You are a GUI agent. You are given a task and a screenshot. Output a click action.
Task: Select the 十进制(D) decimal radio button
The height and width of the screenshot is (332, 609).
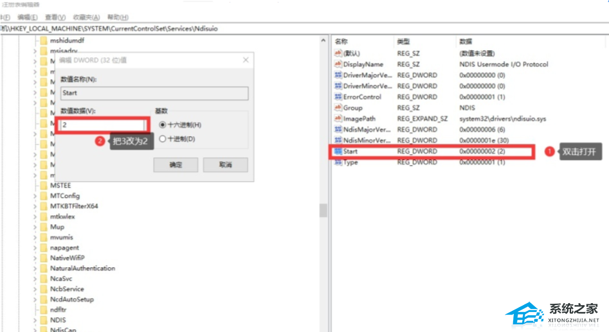(x=163, y=139)
